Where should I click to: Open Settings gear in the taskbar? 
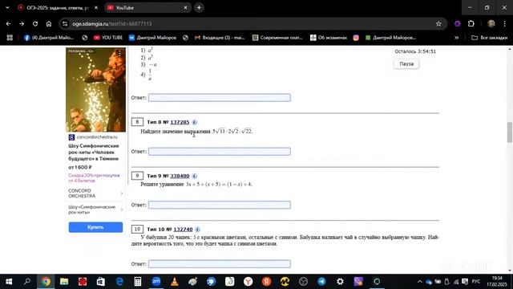(x=340, y=282)
